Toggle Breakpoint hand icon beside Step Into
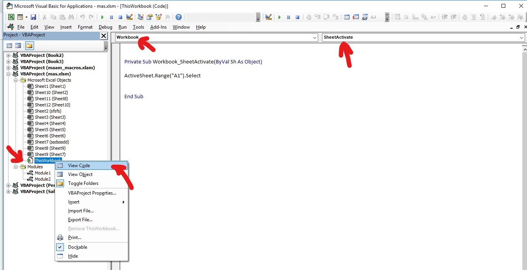Image resolution: width=527 pixels, height=270 pixels. coord(308,17)
